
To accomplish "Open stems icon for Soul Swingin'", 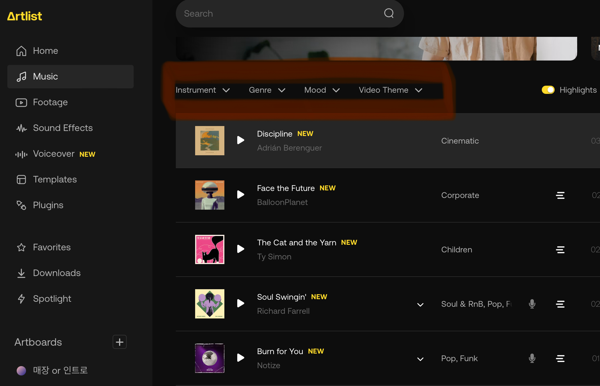I will tap(560, 304).
